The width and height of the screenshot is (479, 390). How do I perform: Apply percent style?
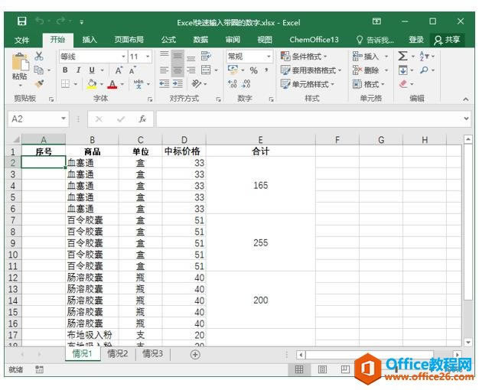[254, 70]
